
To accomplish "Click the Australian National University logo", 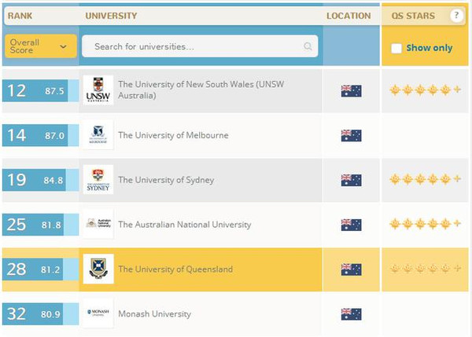I will (x=98, y=225).
